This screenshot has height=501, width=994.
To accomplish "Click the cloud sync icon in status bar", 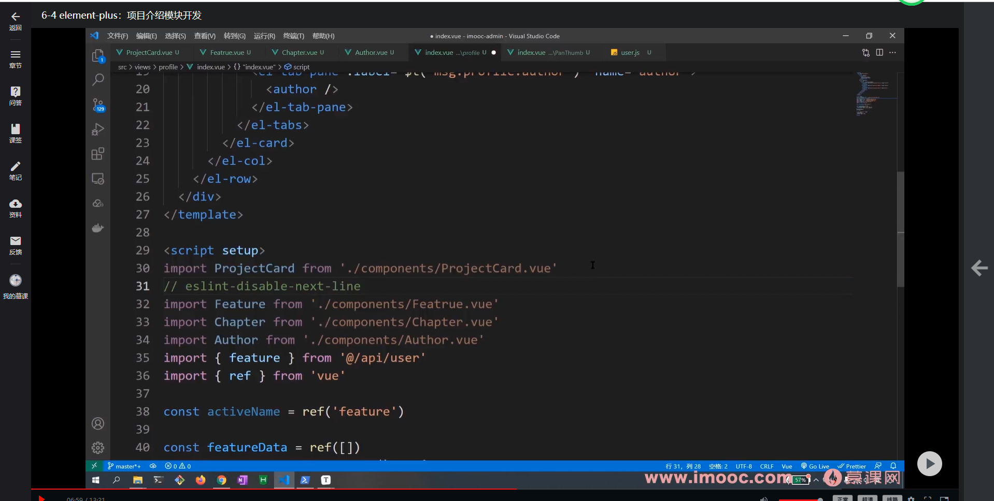I will tap(153, 466).
